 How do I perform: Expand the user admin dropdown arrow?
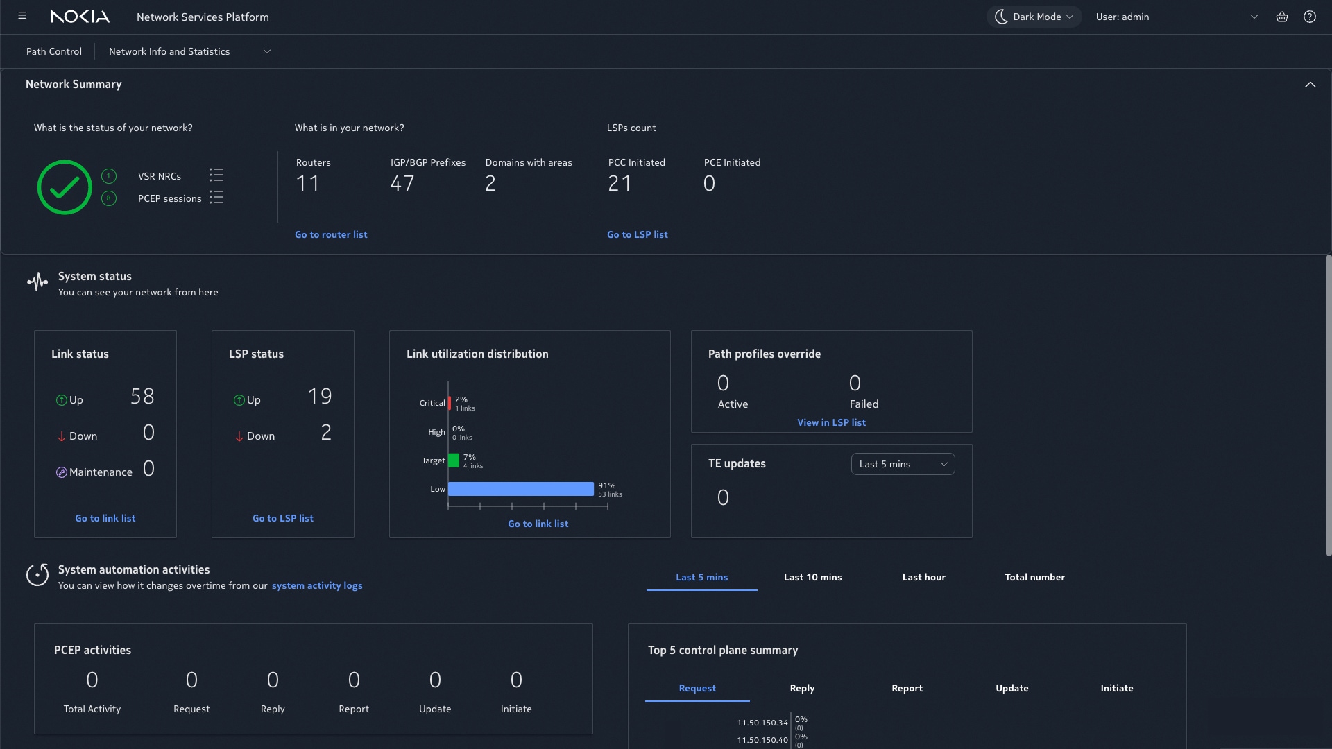click(1254, 17)
